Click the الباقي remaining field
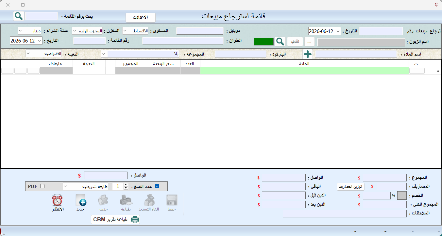Screen dimensions: 442x236 [x=284, y=186]
